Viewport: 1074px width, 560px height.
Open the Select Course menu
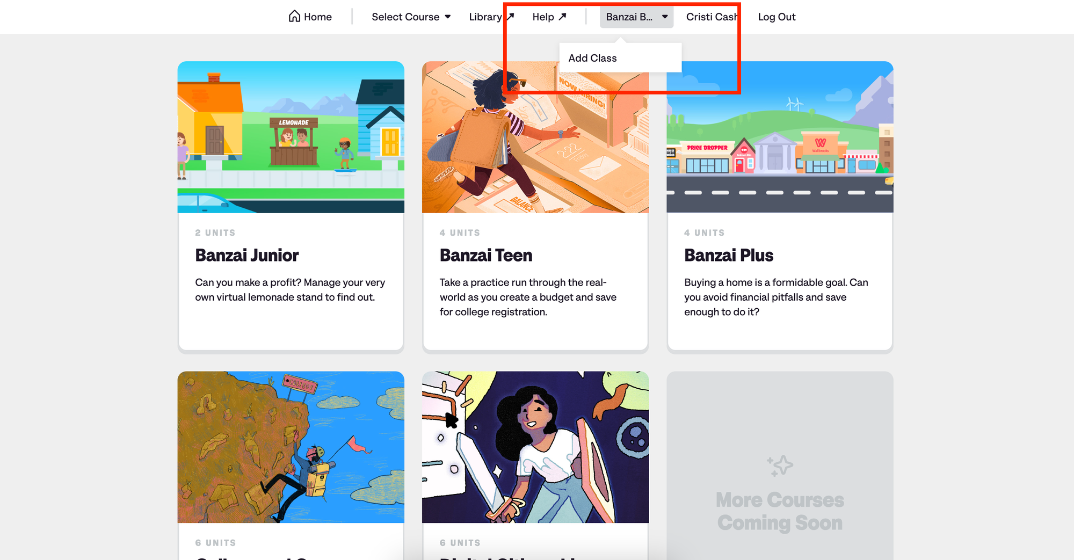[411, 17]
